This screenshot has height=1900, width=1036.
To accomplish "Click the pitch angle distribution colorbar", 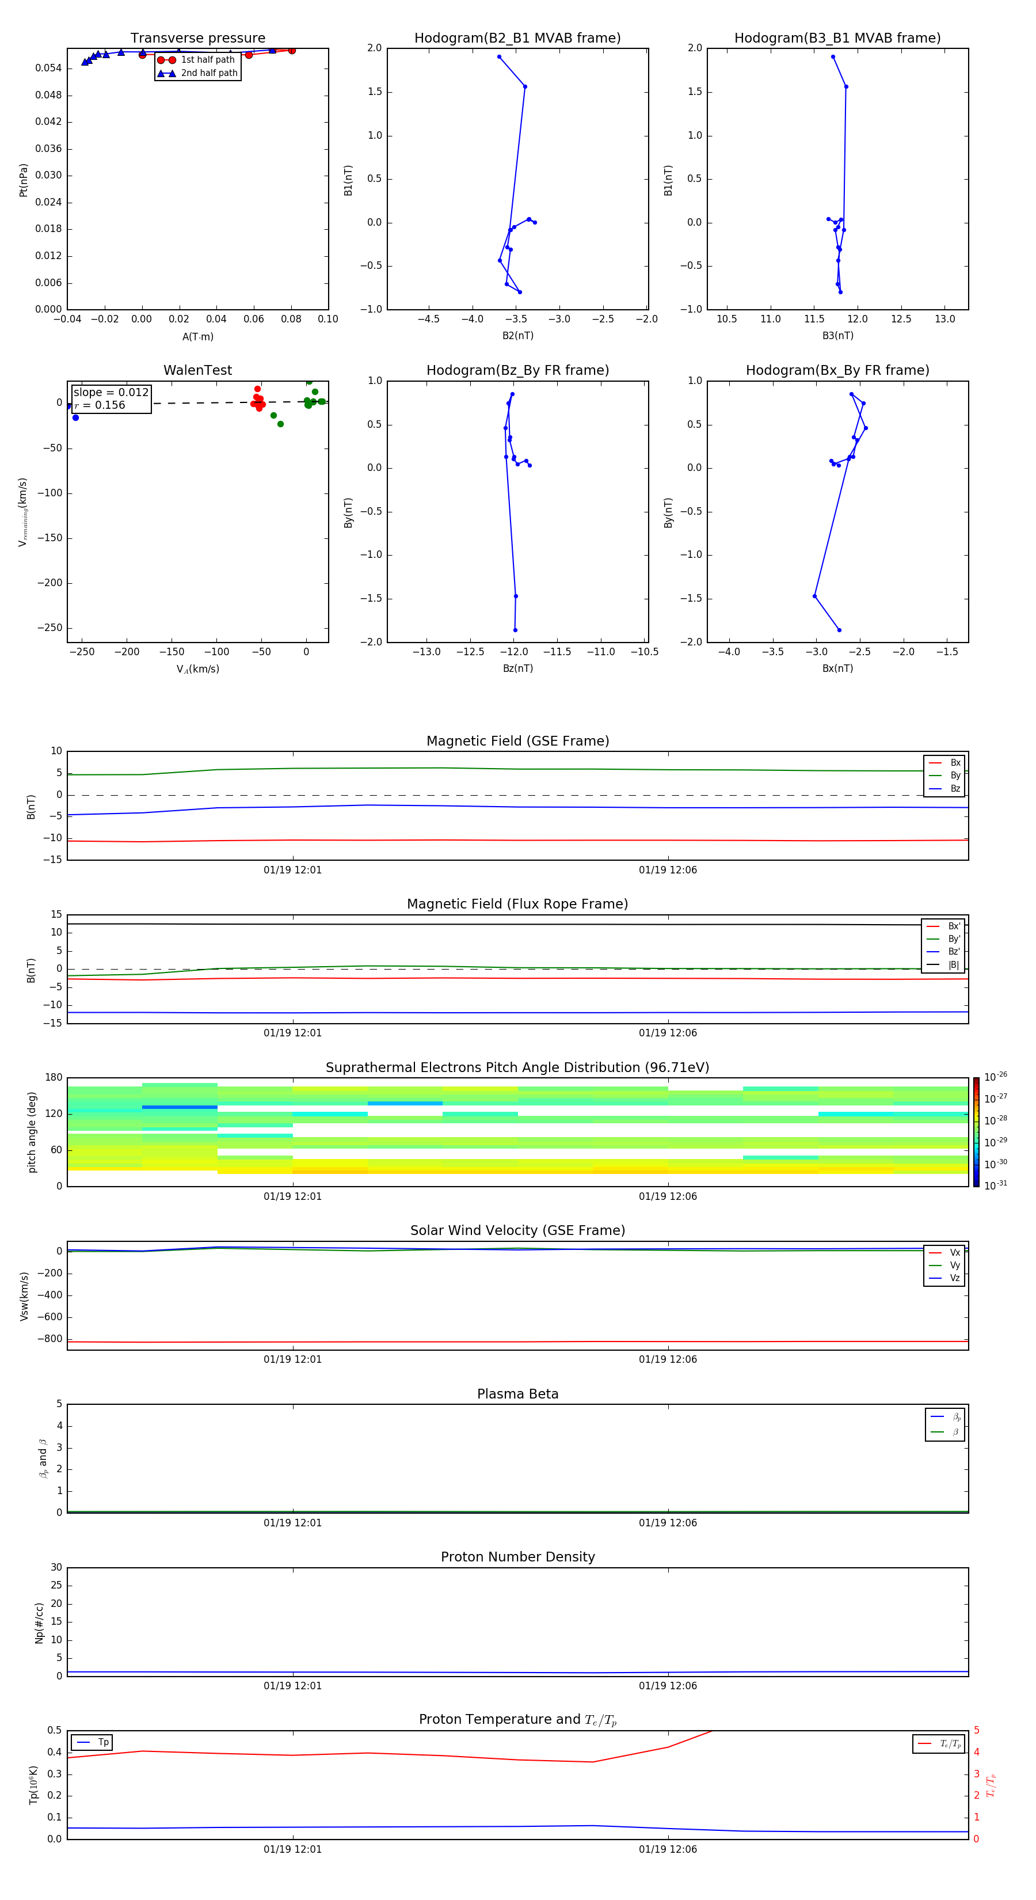I will point(976,1132).
